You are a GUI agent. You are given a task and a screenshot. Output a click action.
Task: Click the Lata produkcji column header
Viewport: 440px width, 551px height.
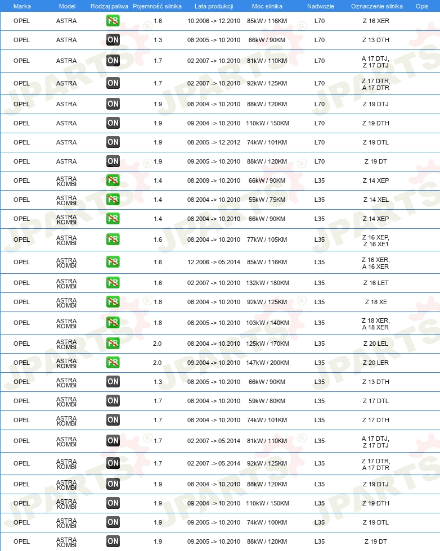(214, 6)
